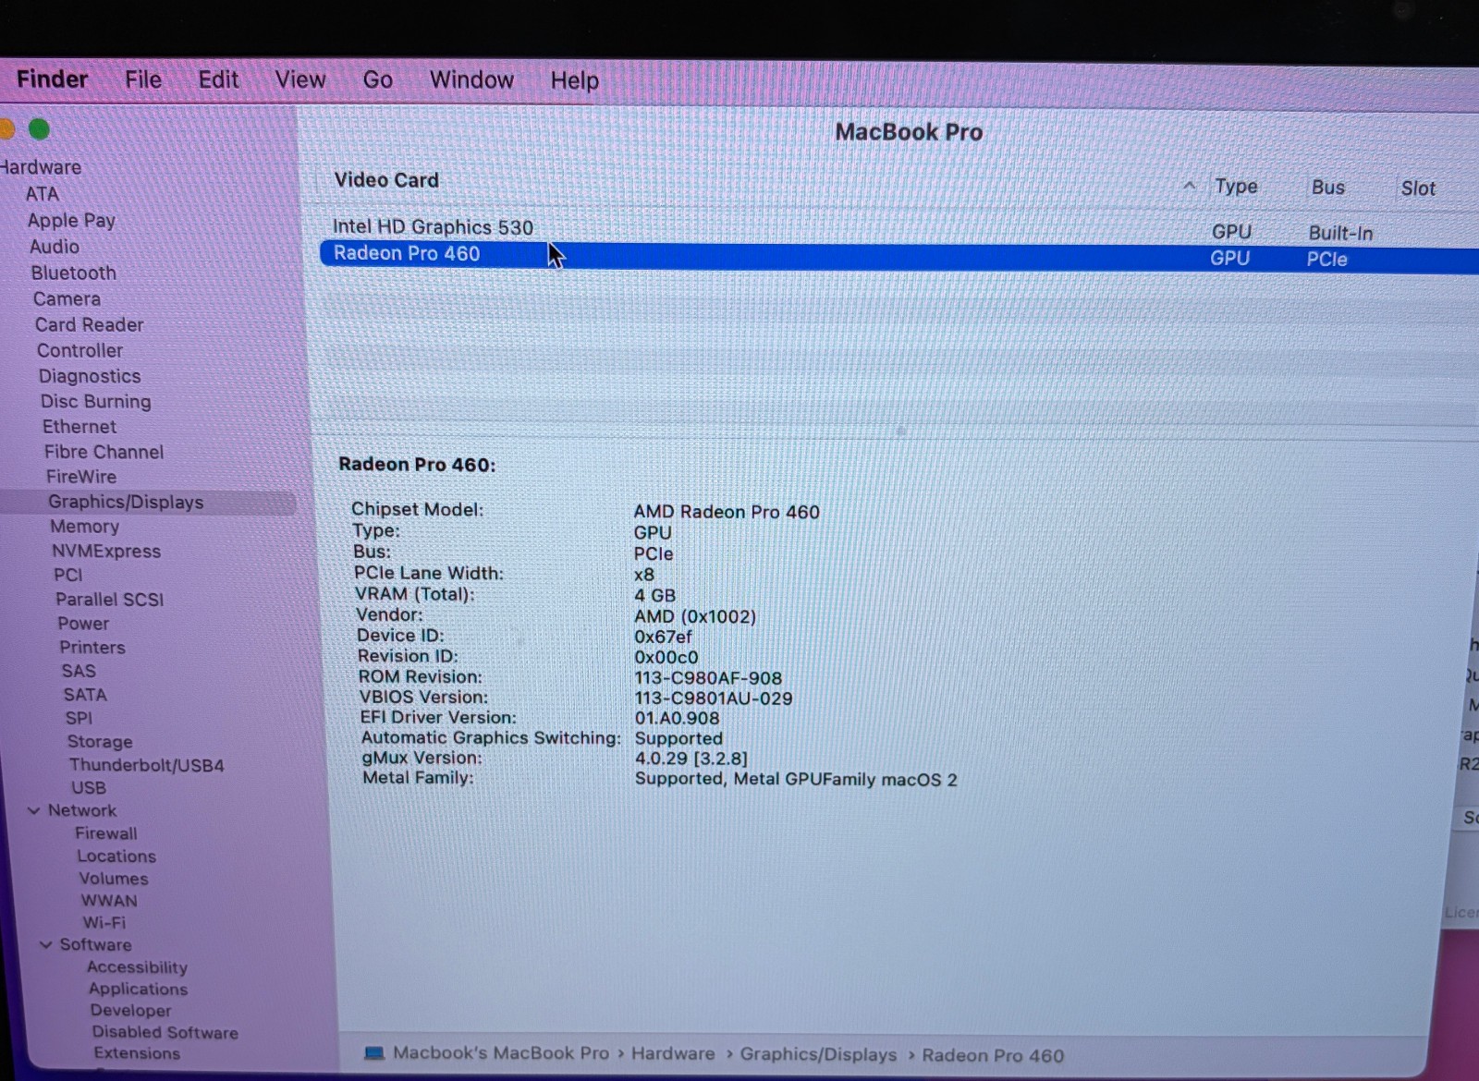
Task: Sort by the Type column header
Action: point(1236,187)
